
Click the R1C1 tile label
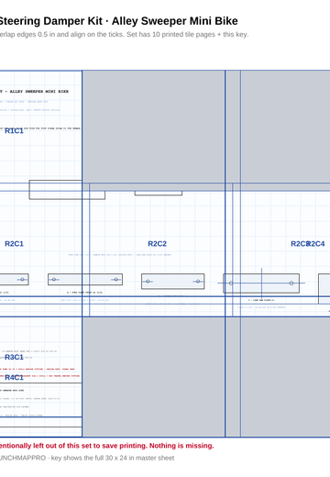pos(14,131)
